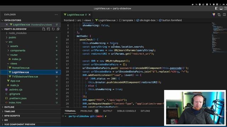Collapse all folders in explorer
227x127 pixels.
(58, 29)
